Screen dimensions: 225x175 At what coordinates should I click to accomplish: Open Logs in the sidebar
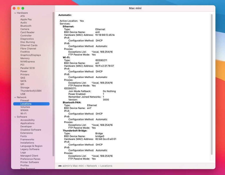[x=23, y=152]
